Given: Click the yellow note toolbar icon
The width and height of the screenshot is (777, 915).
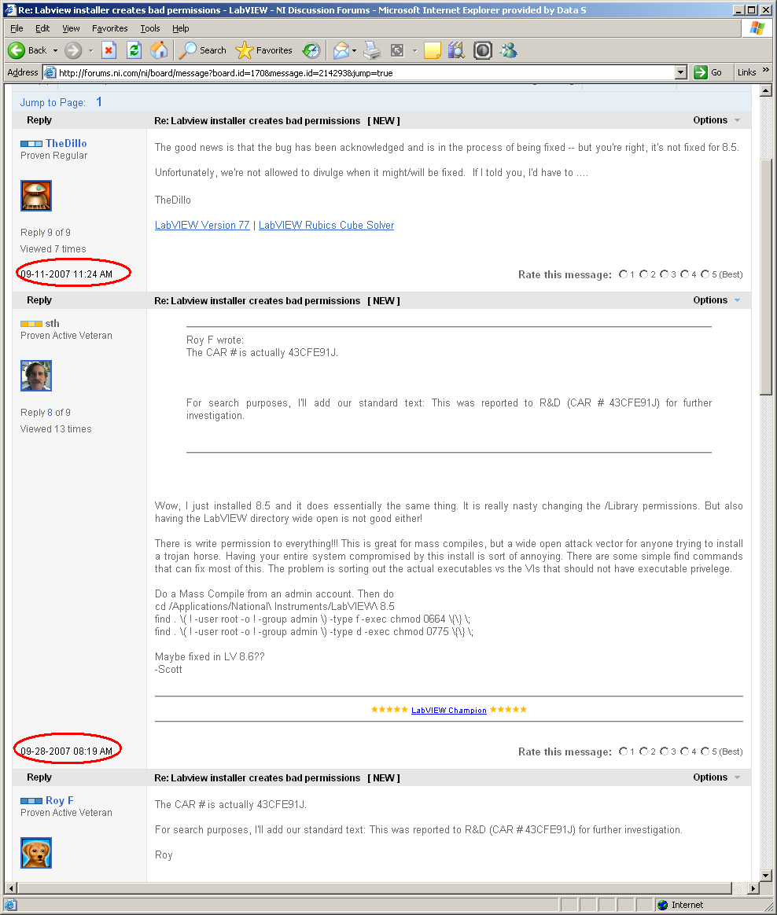Looking at the screenshot, I should [432, 51].
